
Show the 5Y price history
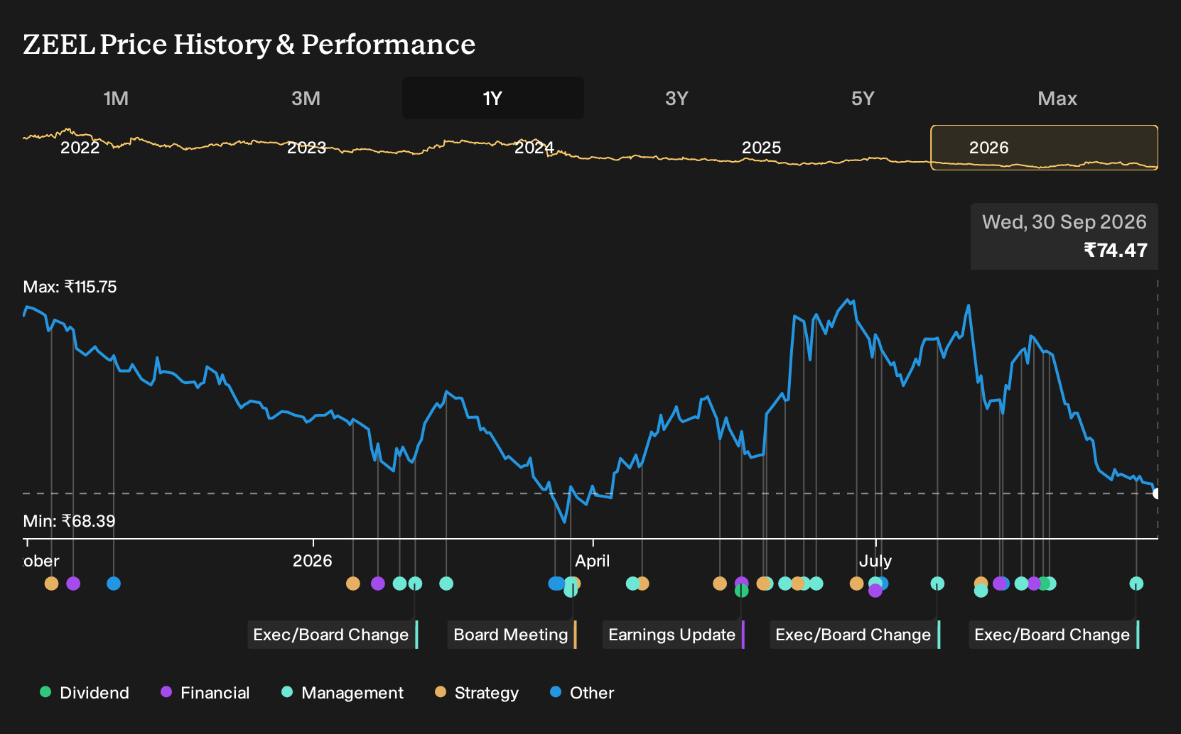863,98
